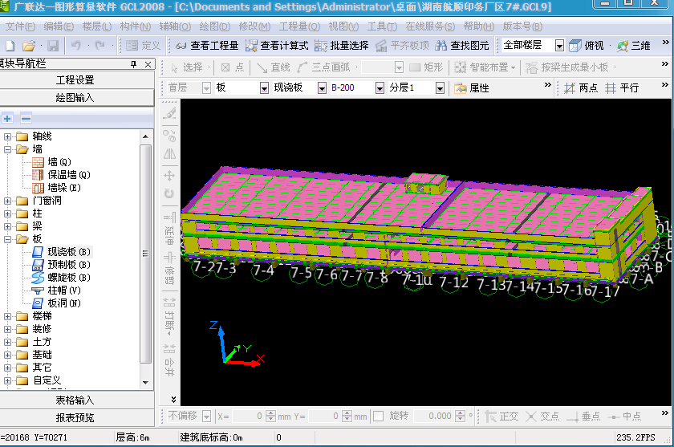Expand 基础 tree node
This screenshot has height=447, width=674.
coord(7,355)
